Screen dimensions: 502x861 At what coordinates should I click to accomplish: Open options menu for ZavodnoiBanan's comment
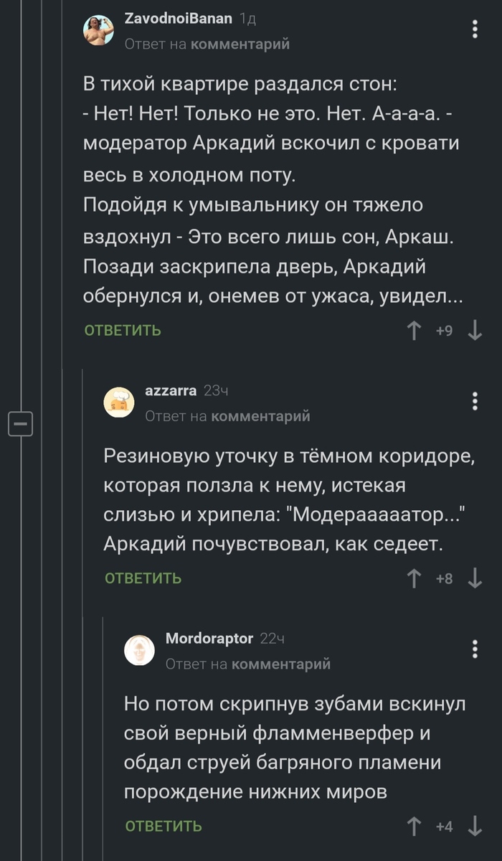click(475, 29)
